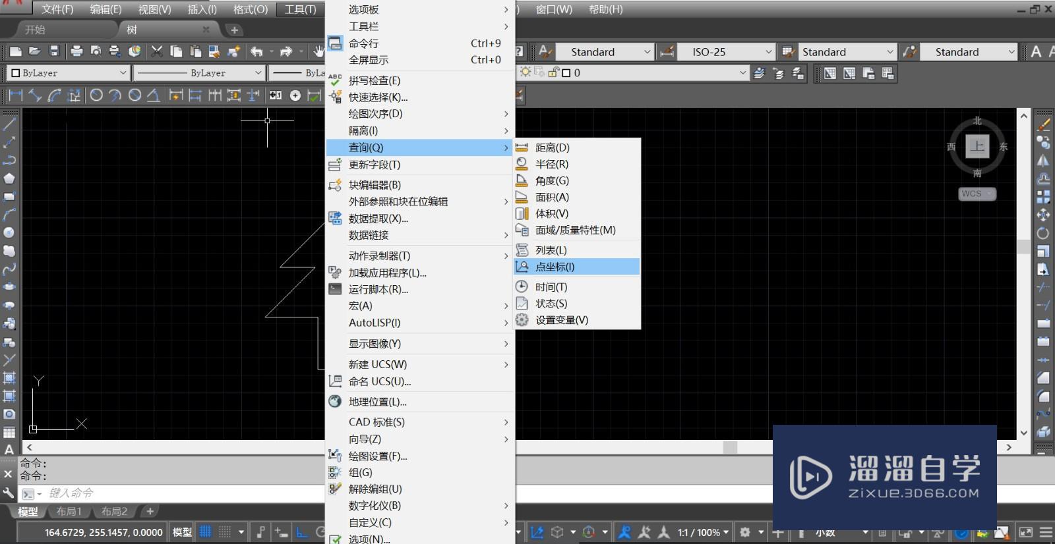Open the File (文件) menu
Image resolution: width=1055 pixels, height=544 pixels.
pyautogui.click(x=57, y=9)
